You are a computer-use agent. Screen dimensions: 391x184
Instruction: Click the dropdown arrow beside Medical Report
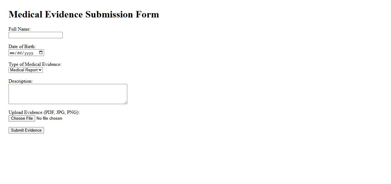[x=40, y=70]
